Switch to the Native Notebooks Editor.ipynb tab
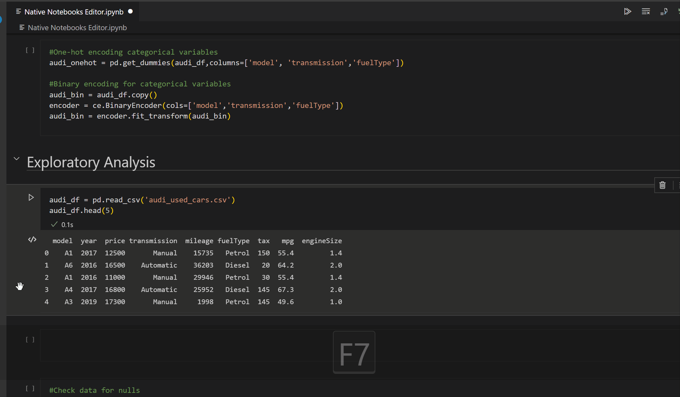This screenshot has width=680, height=397. pyautogui.click(x=74, y=12)
